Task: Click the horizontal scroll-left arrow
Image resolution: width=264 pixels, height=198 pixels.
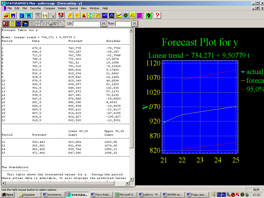Action: pos(3,183)
